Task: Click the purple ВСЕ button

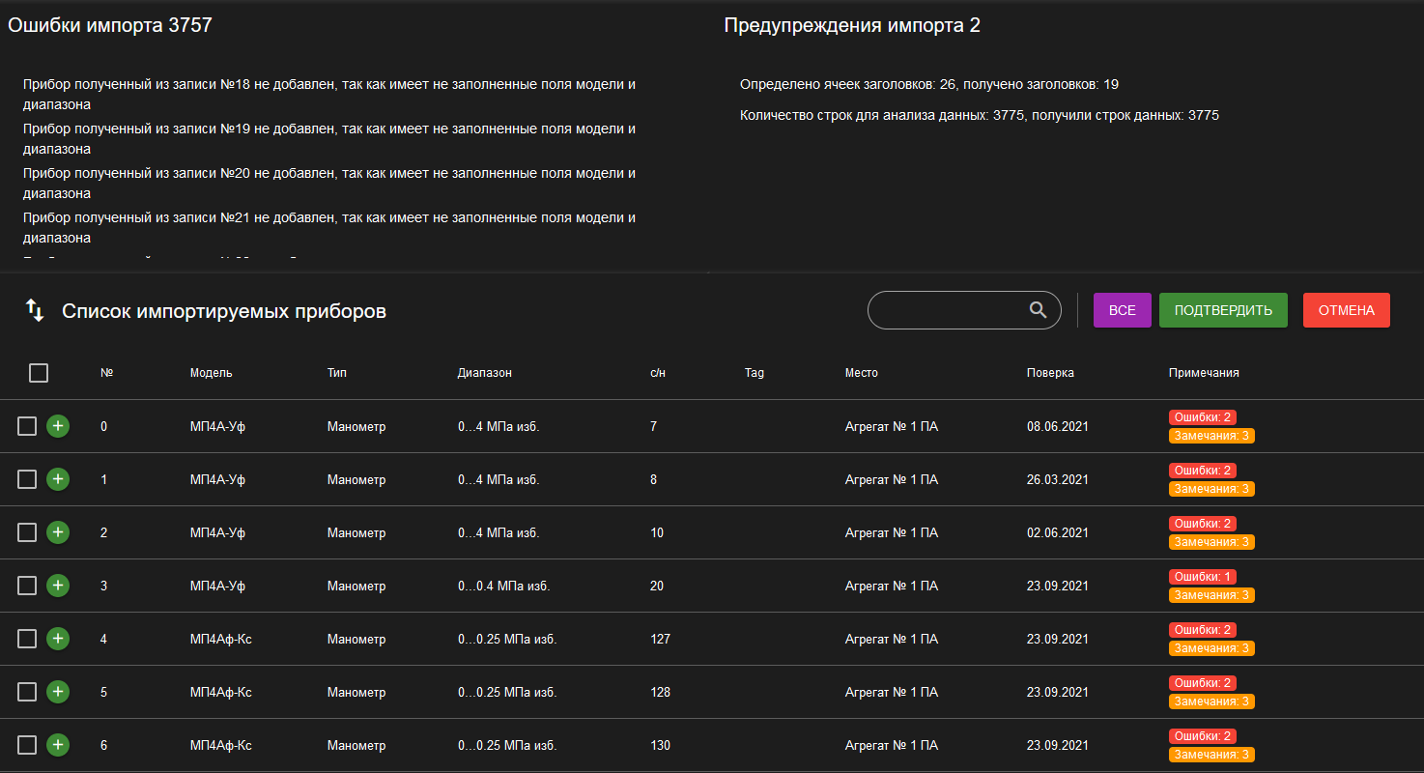Action: click(x=1122, y=310)
